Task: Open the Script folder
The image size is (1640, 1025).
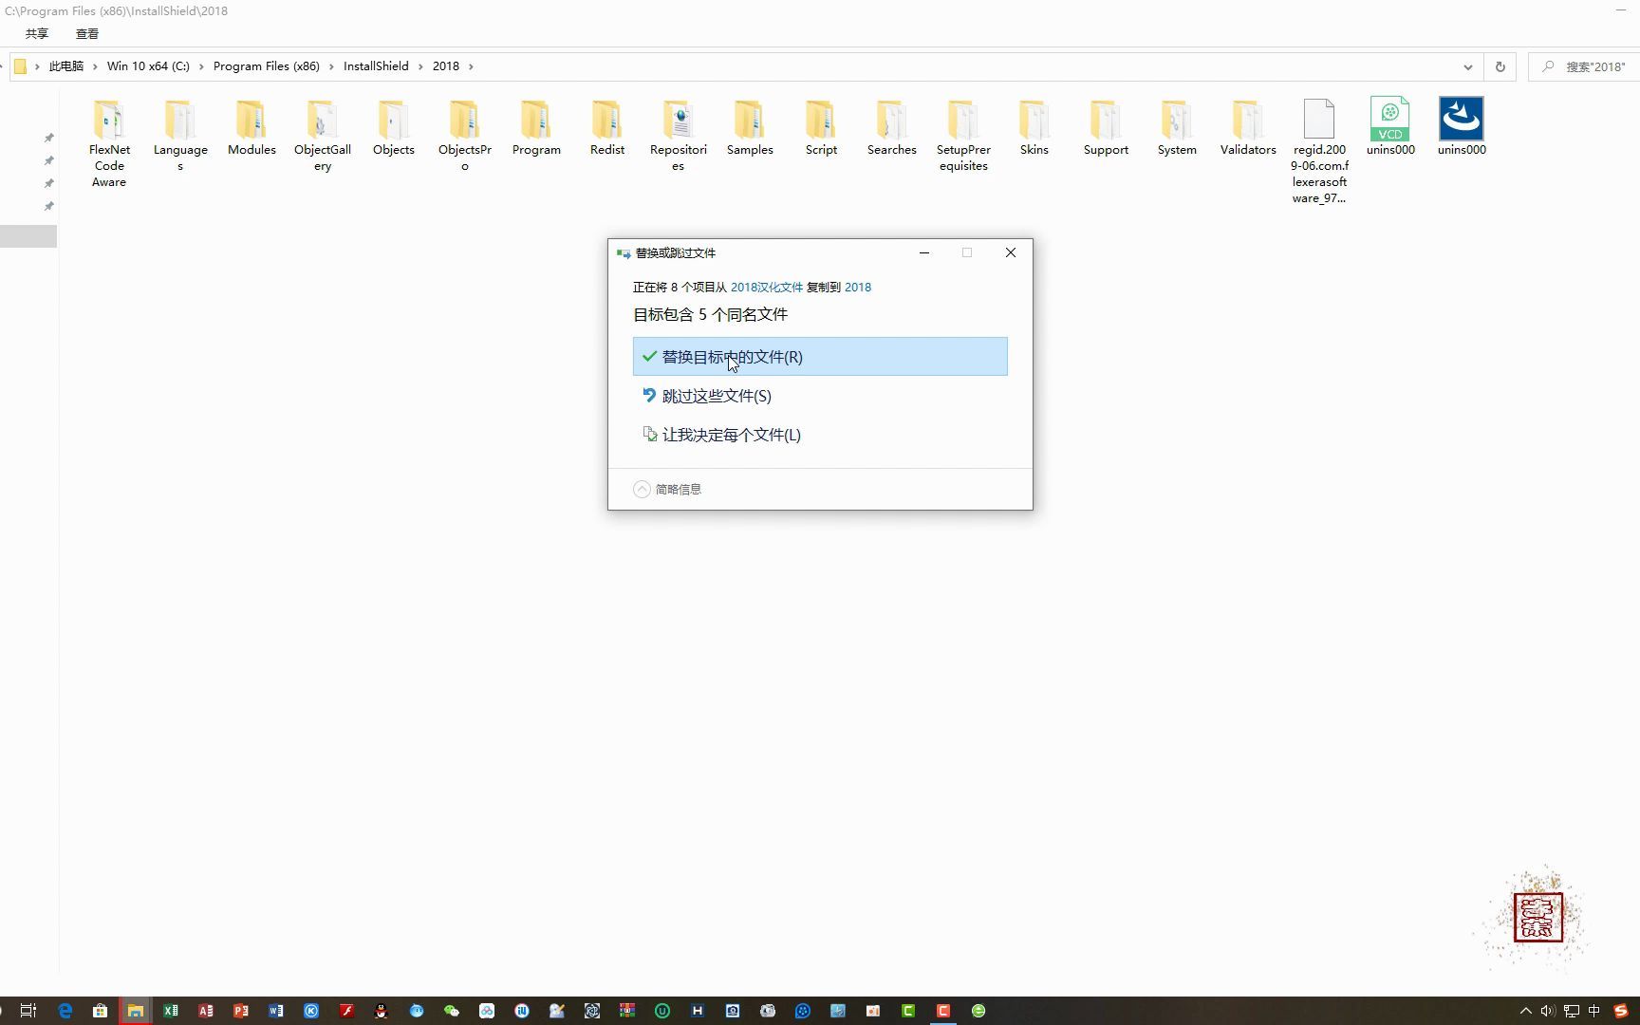Action: 821,127
